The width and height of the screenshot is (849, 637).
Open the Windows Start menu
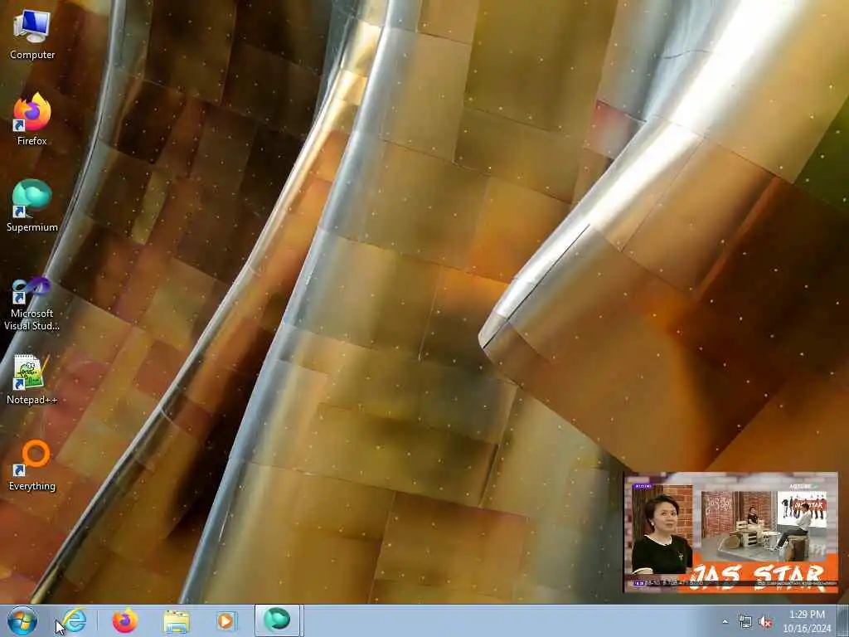click(x=22, y=620)
